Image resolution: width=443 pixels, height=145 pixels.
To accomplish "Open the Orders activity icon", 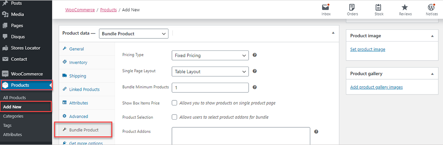I will [x=352, y=7].
